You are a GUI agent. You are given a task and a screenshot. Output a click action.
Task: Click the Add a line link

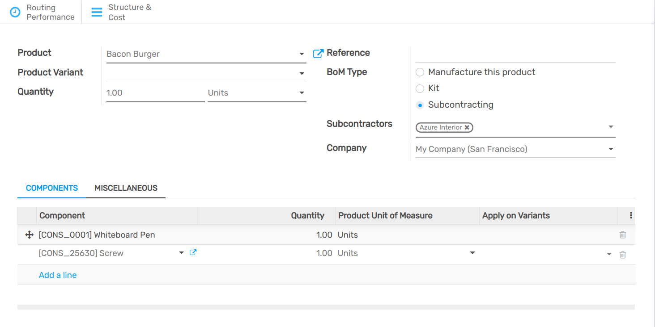coord(58,275)
